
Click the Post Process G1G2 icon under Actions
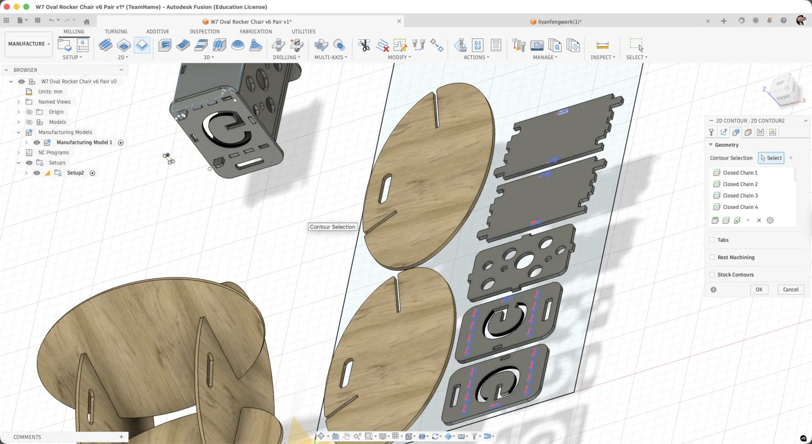click(477, 45)
